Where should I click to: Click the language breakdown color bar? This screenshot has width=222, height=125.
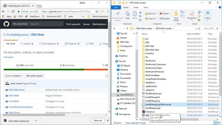point(56,69)
